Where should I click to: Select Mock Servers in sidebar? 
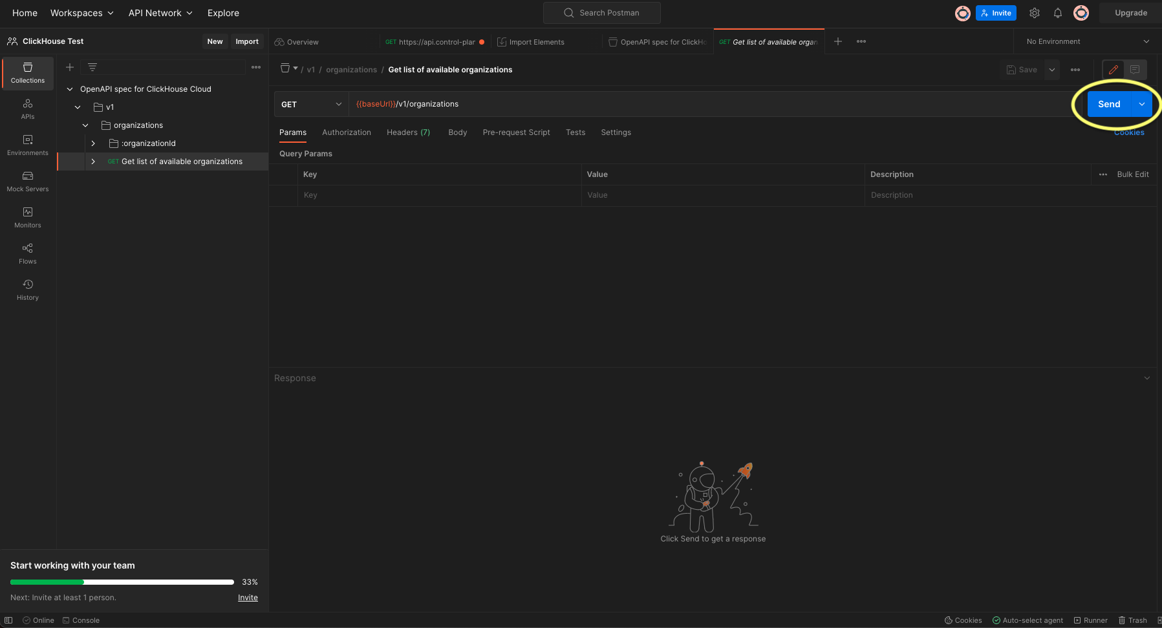click(27, 180)
